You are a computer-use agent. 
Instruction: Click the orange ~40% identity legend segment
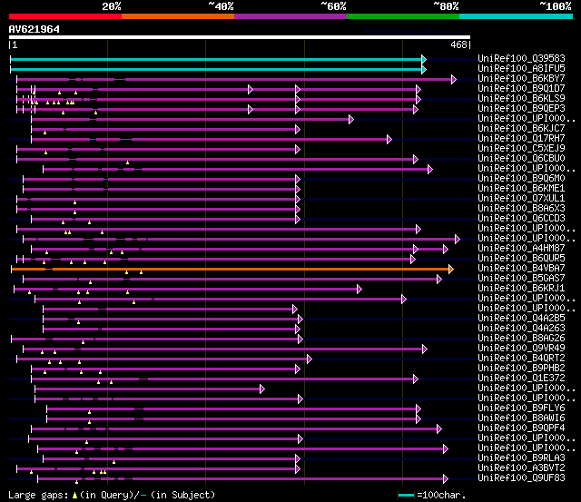(x=178, y=16)
